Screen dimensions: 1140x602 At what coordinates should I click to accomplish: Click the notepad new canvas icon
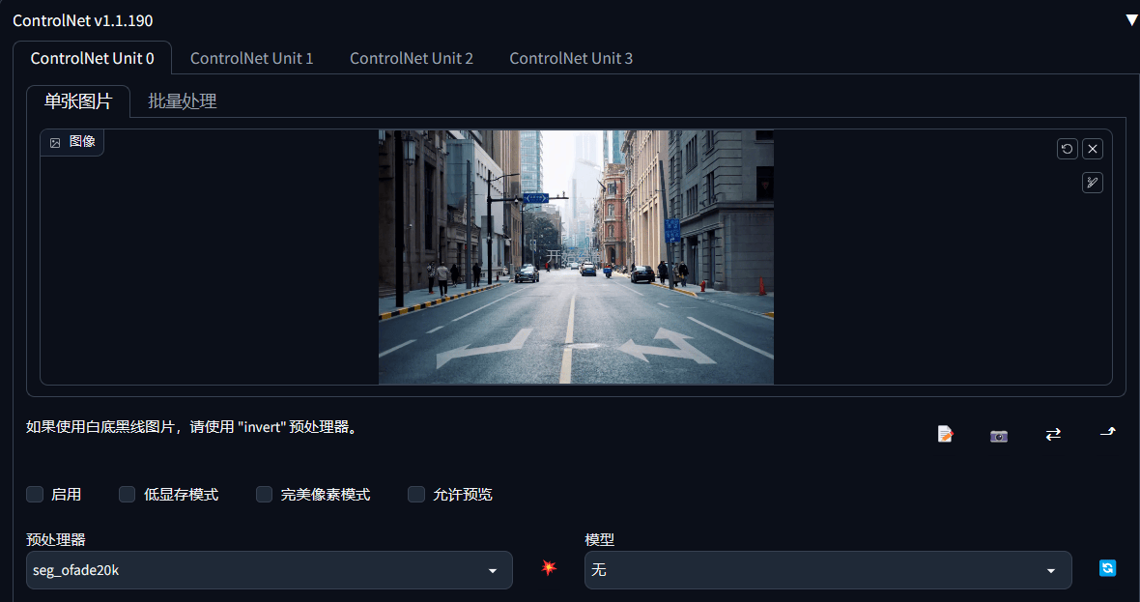point(945,434)
